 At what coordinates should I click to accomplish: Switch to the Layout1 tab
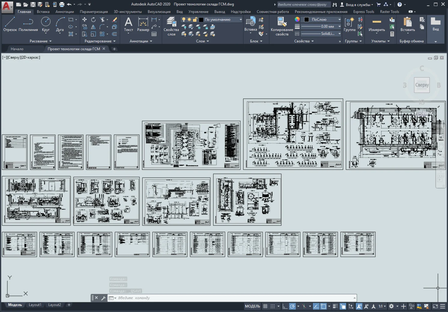35,305
